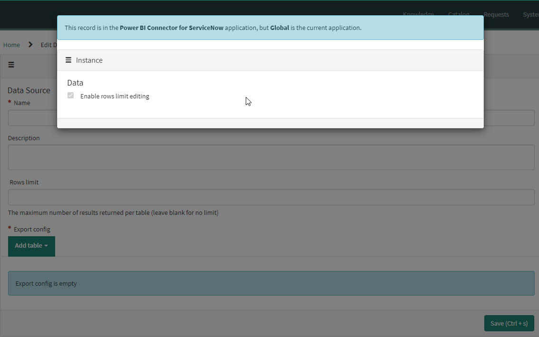Open the Requests menu item
539x337 pixels.
tap(496, 14)
